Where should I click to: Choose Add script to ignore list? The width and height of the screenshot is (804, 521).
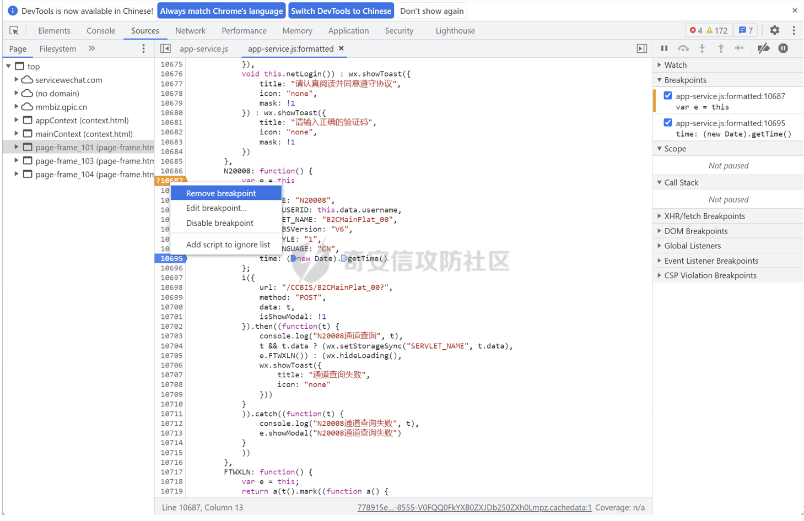point(226,245)
